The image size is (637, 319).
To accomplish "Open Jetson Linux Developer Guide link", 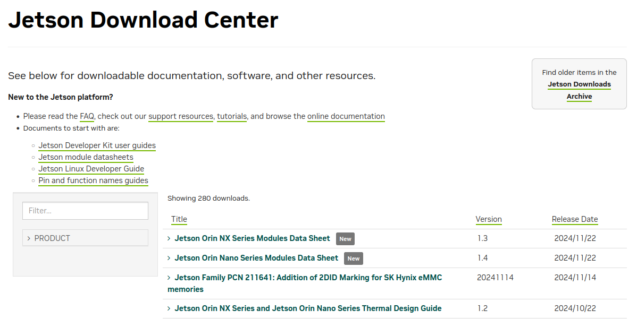I will [x=91, y=169].
